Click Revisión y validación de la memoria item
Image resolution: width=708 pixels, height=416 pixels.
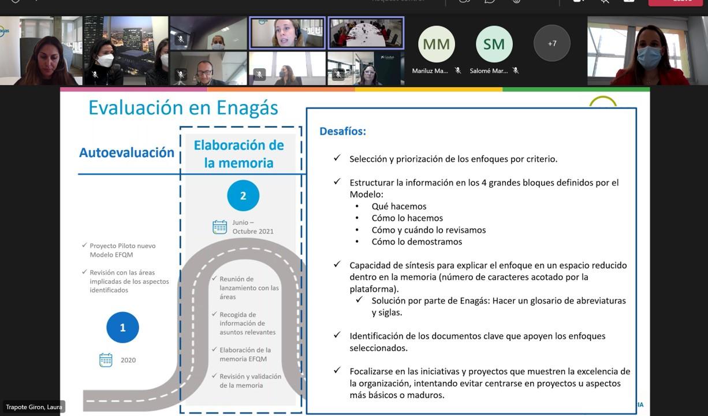click(250, 381)
